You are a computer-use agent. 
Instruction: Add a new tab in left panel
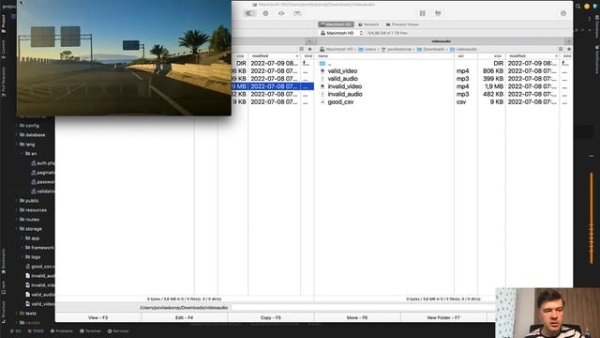(310, 41)
